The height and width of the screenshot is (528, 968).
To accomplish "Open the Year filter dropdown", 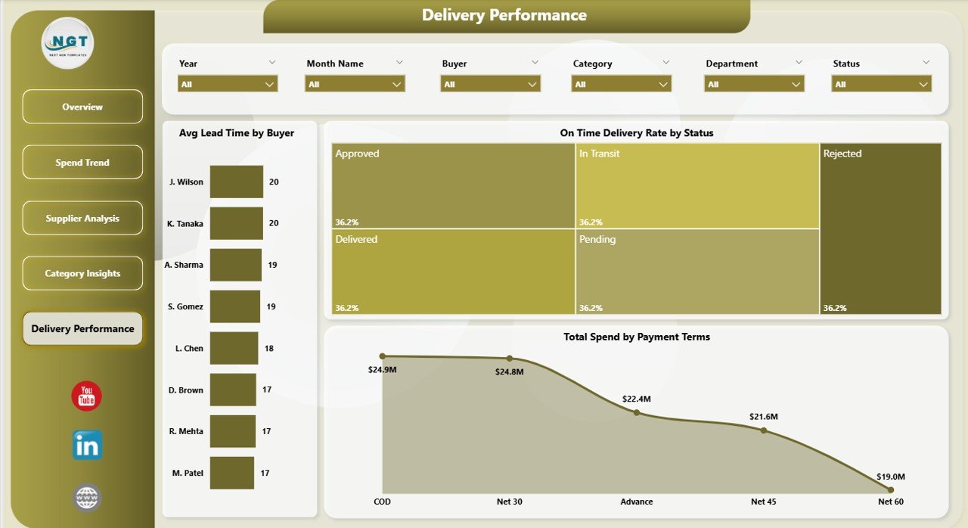I will coord(228,84).
